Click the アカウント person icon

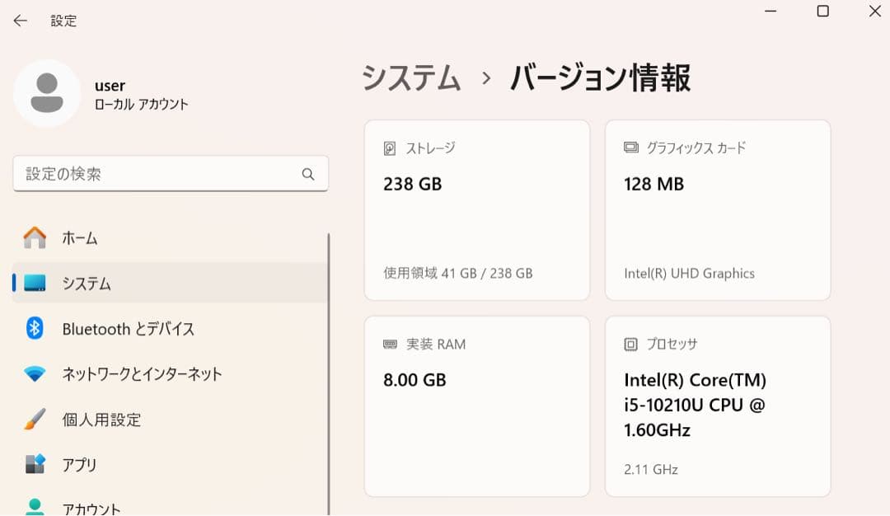click(34, 508)
